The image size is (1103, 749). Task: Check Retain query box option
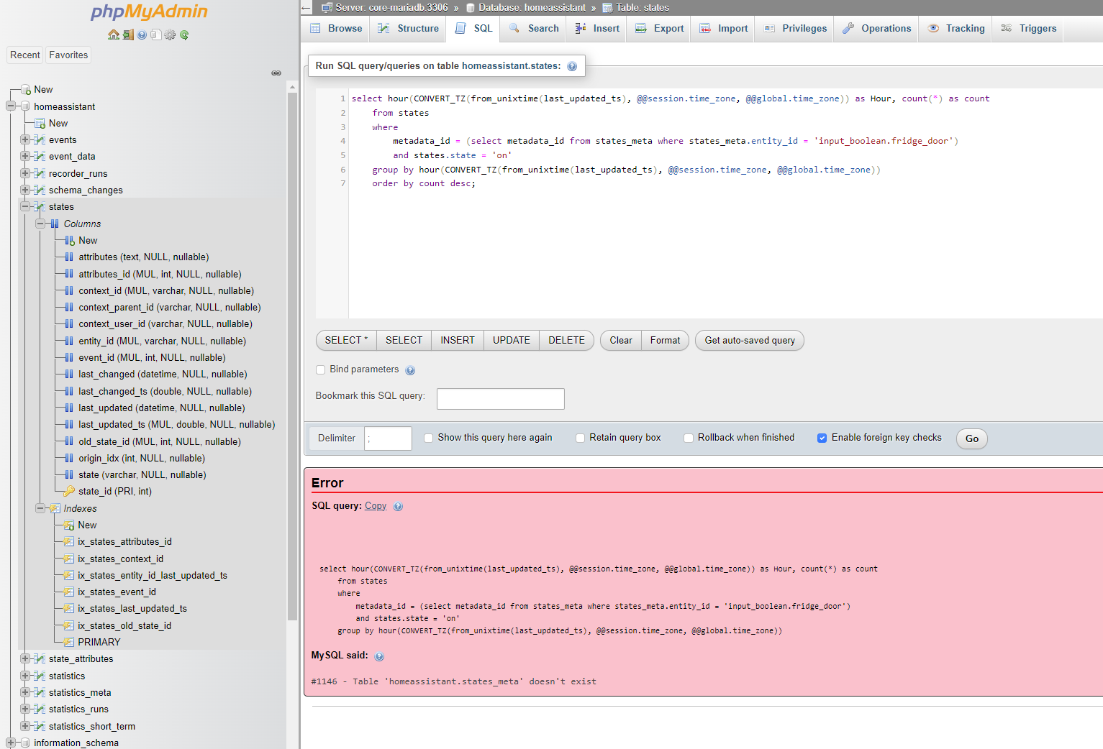pos(580,438)
